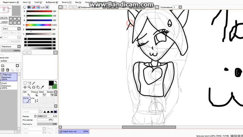This screenshot has height=137, width=243.
Task: Select the rotate canvas tool
Action: click(x=34, y=87)
